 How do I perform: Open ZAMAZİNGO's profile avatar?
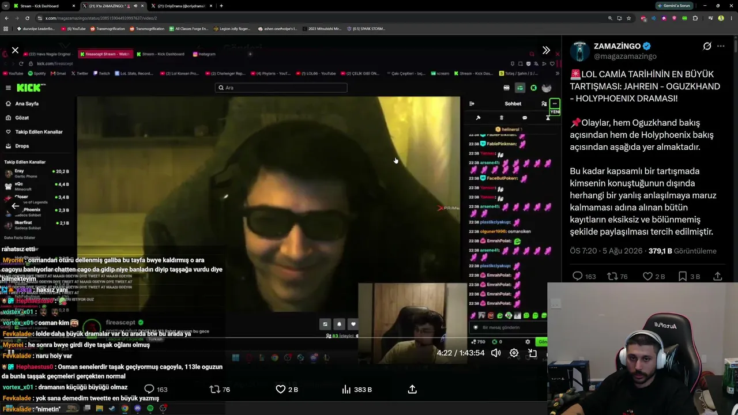[x=579, y=51]
